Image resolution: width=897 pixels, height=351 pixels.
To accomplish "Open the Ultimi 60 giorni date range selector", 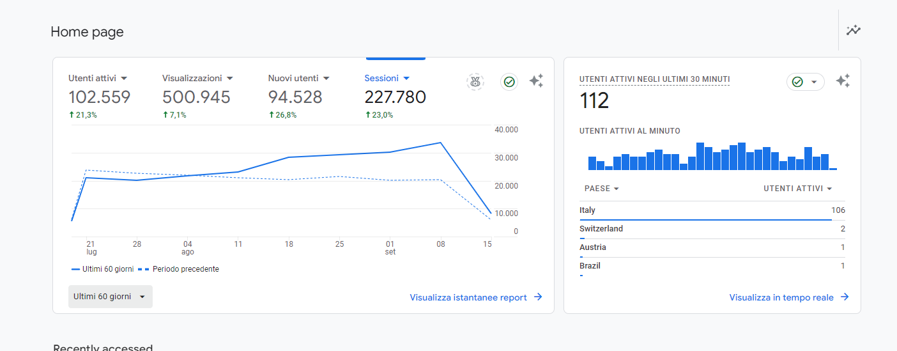I will click(x=111, y=297).
